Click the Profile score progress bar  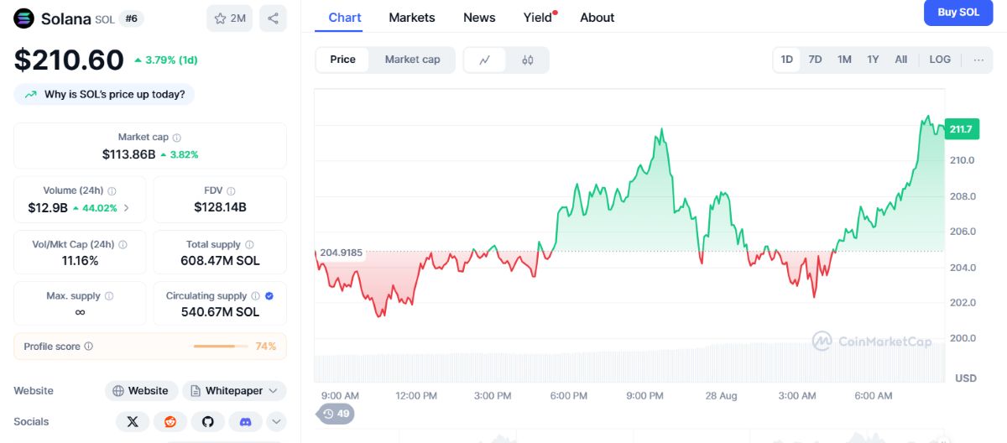pos(221,347)
